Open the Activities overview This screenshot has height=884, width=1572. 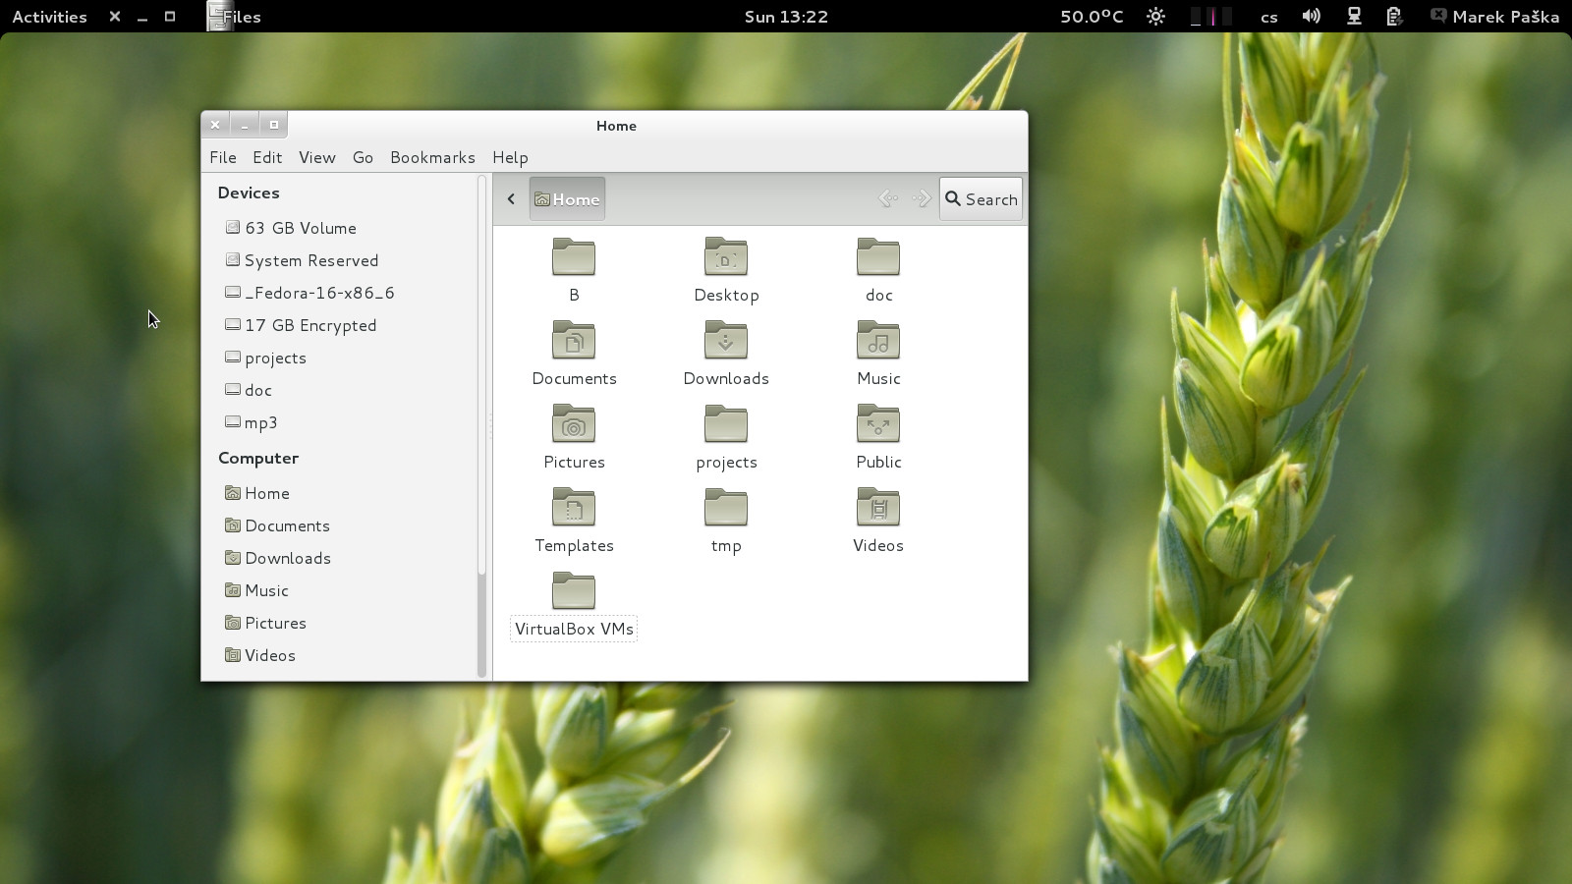[49, 17]
